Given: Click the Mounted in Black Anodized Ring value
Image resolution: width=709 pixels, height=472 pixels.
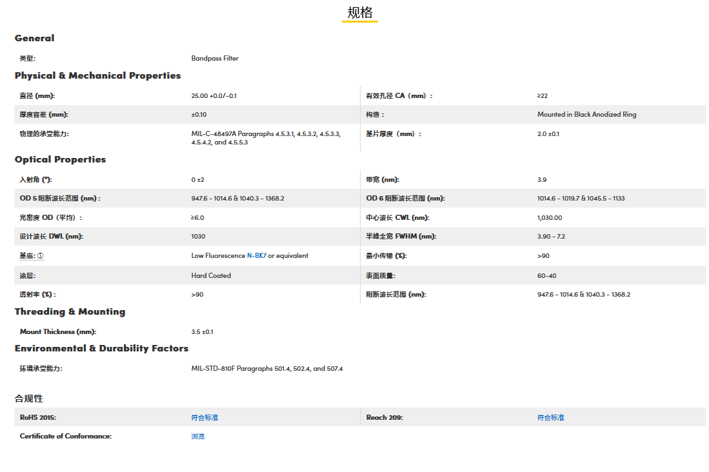Looking at the screenshot, I should [586, 115].
